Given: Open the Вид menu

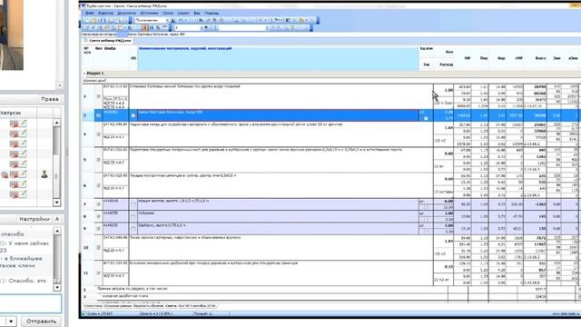Looking at the screenshot, I should click(197, 13).
